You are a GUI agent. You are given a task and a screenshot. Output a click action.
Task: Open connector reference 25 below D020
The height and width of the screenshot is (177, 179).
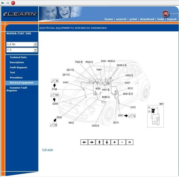(x=54, y=125)
